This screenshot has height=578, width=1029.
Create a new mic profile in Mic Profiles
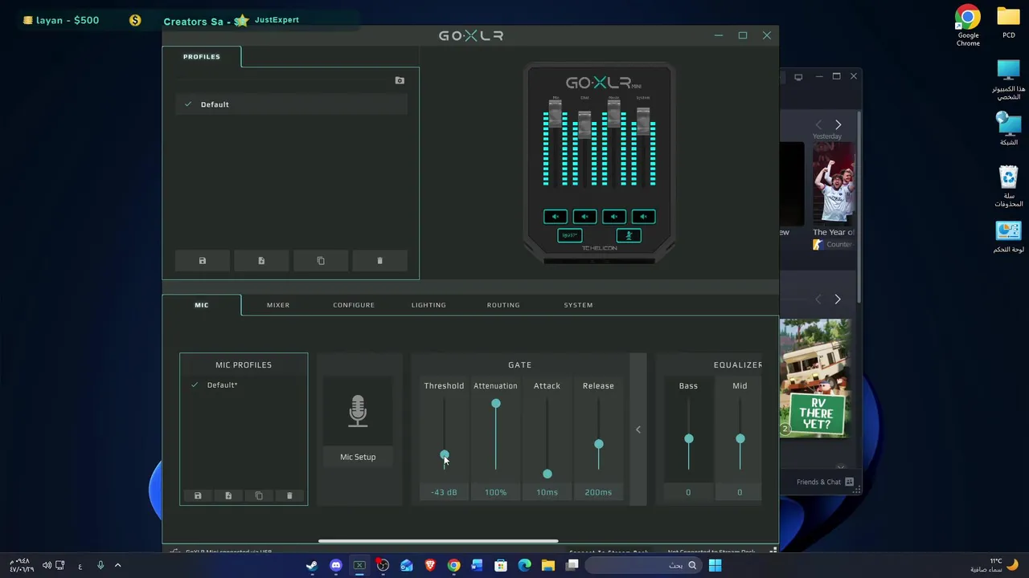click(228, 496)
